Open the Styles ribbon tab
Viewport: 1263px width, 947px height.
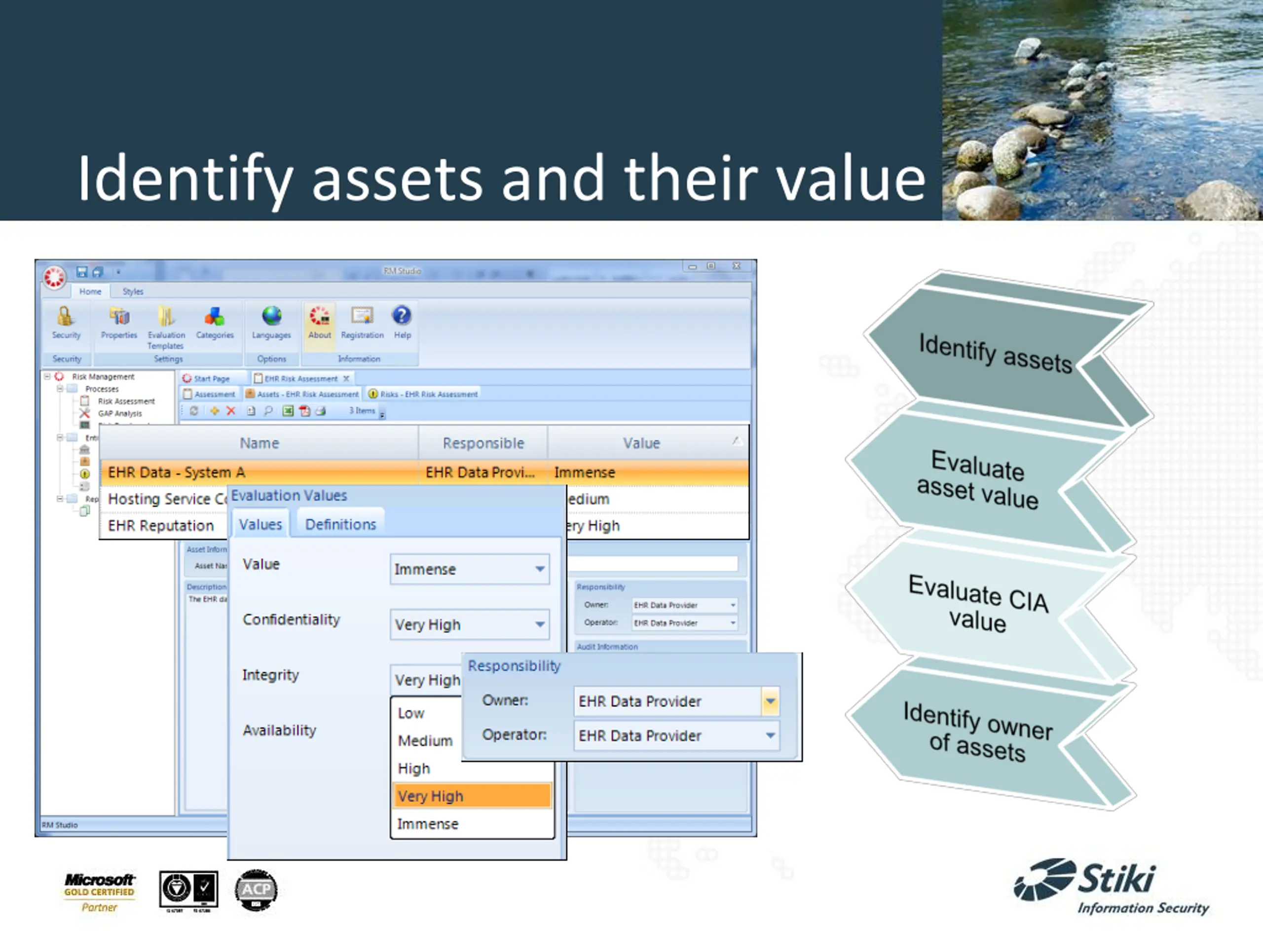click(133, 291)
